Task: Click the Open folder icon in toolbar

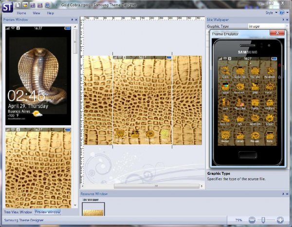Action: coord(25,4)
